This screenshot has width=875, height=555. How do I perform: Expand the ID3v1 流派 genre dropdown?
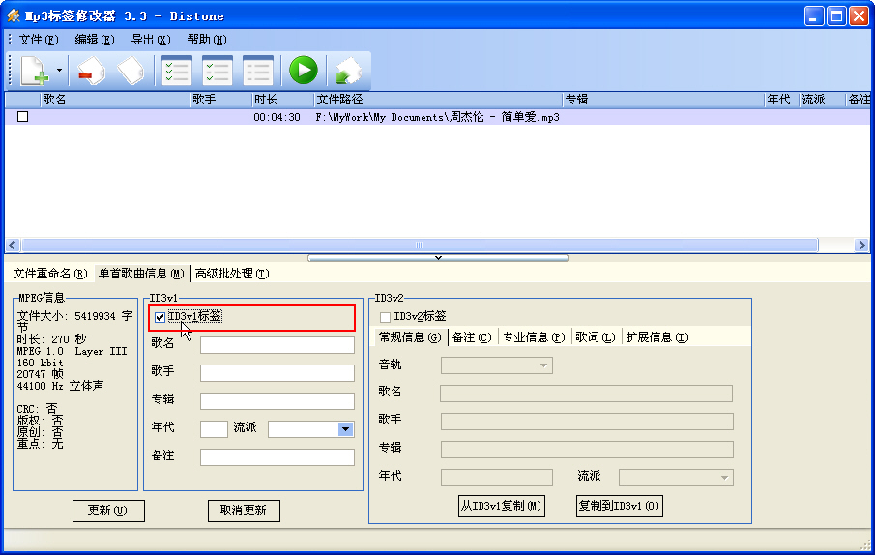pyautogui.click(x=345, y=428)
